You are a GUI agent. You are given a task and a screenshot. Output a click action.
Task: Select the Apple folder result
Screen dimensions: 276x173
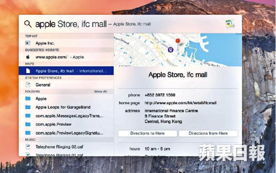[66, 99]
